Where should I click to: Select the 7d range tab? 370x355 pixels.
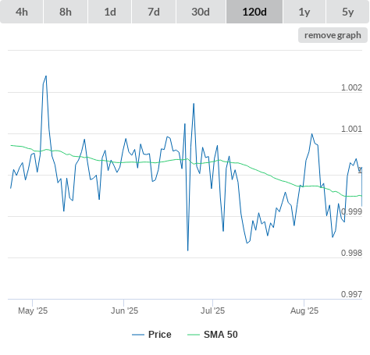coord(154,12)
